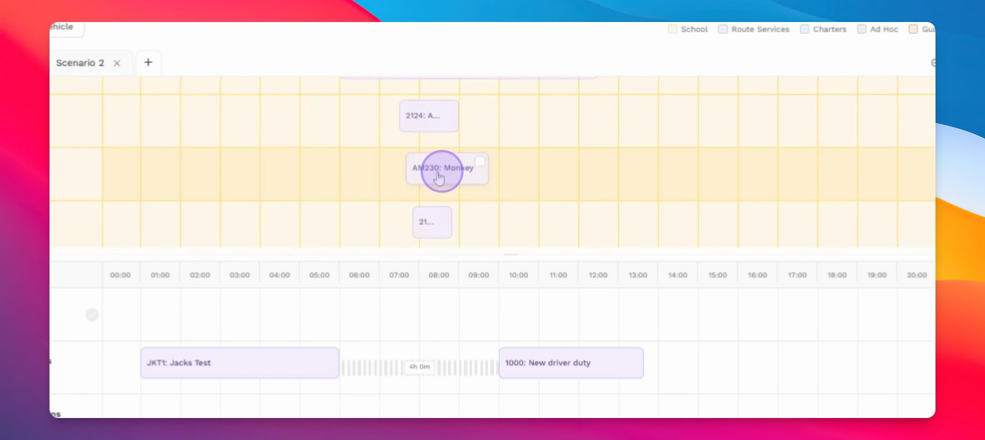Click the 05:00 time label

pyautogui.click(x=320, y=275)
